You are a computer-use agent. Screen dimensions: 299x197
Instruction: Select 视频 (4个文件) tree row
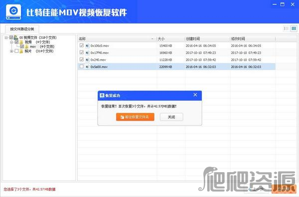(37, 42)
